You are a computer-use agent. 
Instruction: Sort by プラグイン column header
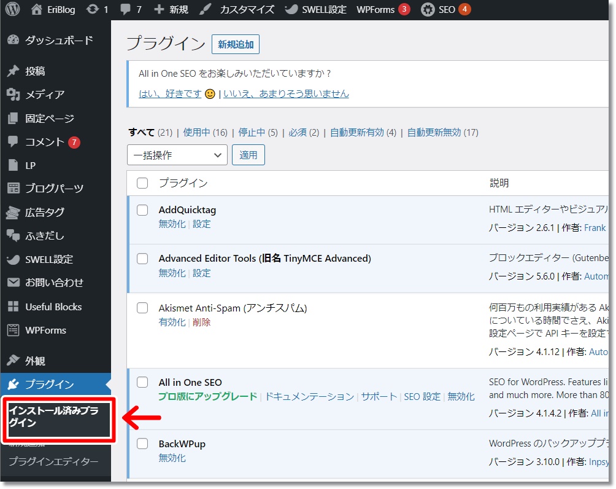tap(183, 183)
